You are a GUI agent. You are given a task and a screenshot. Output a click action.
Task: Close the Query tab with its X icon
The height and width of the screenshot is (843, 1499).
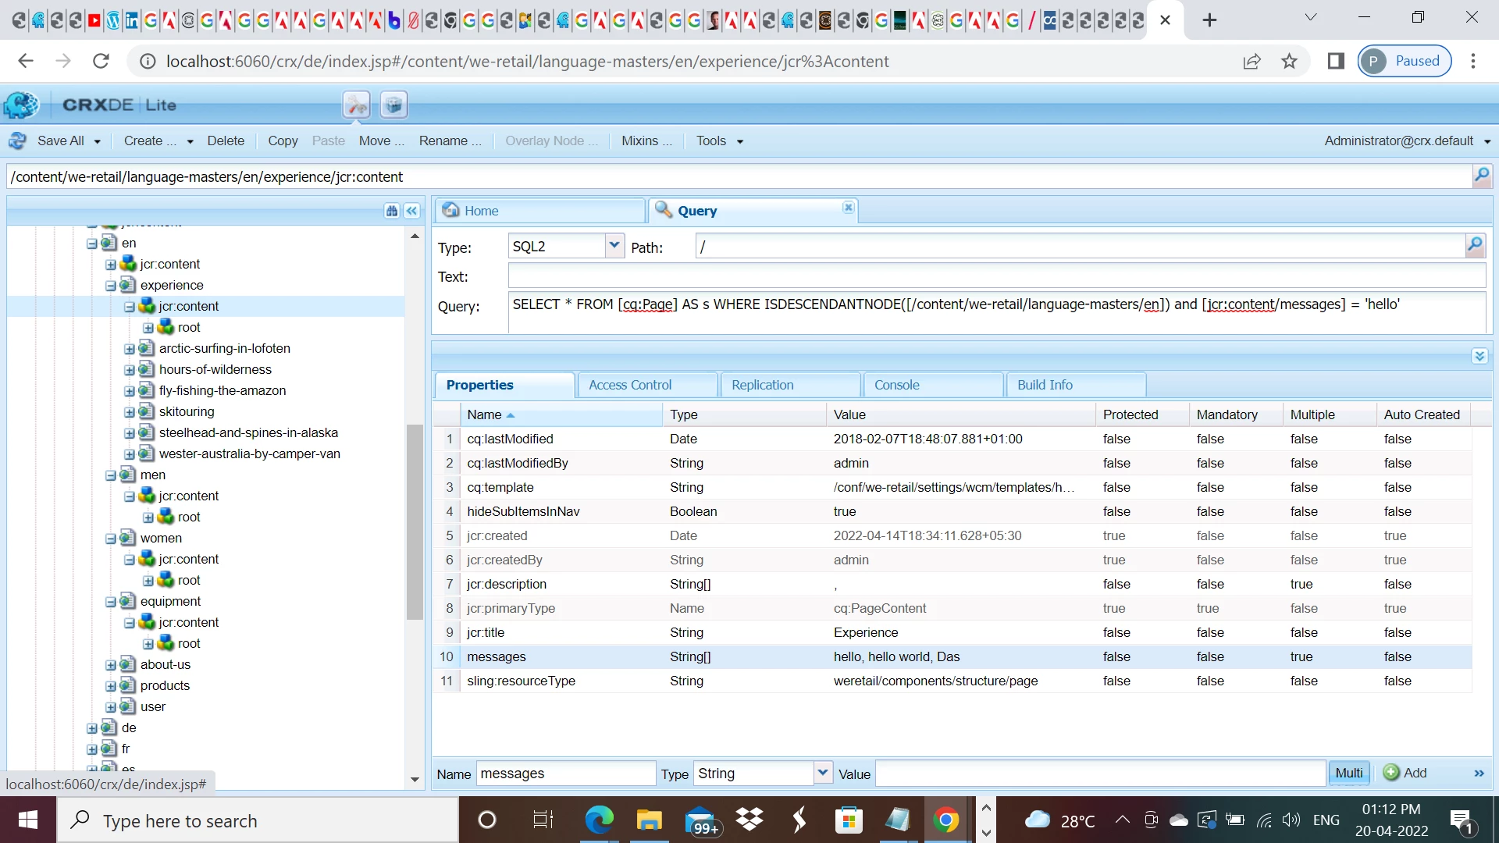click(848, 208)
